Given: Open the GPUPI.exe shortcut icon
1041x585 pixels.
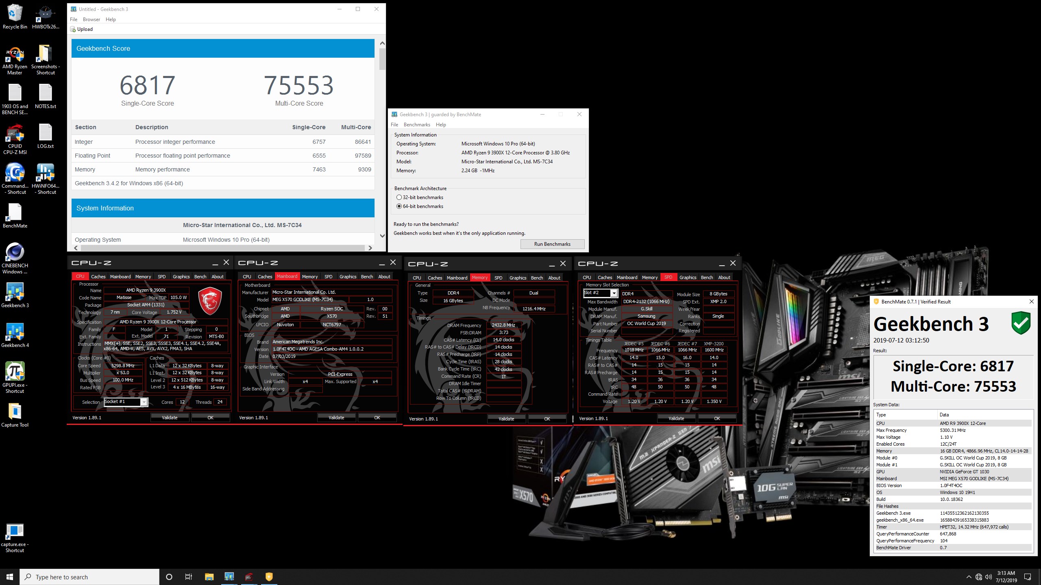Looking at the screenshot, I should [x=15, y=378].
